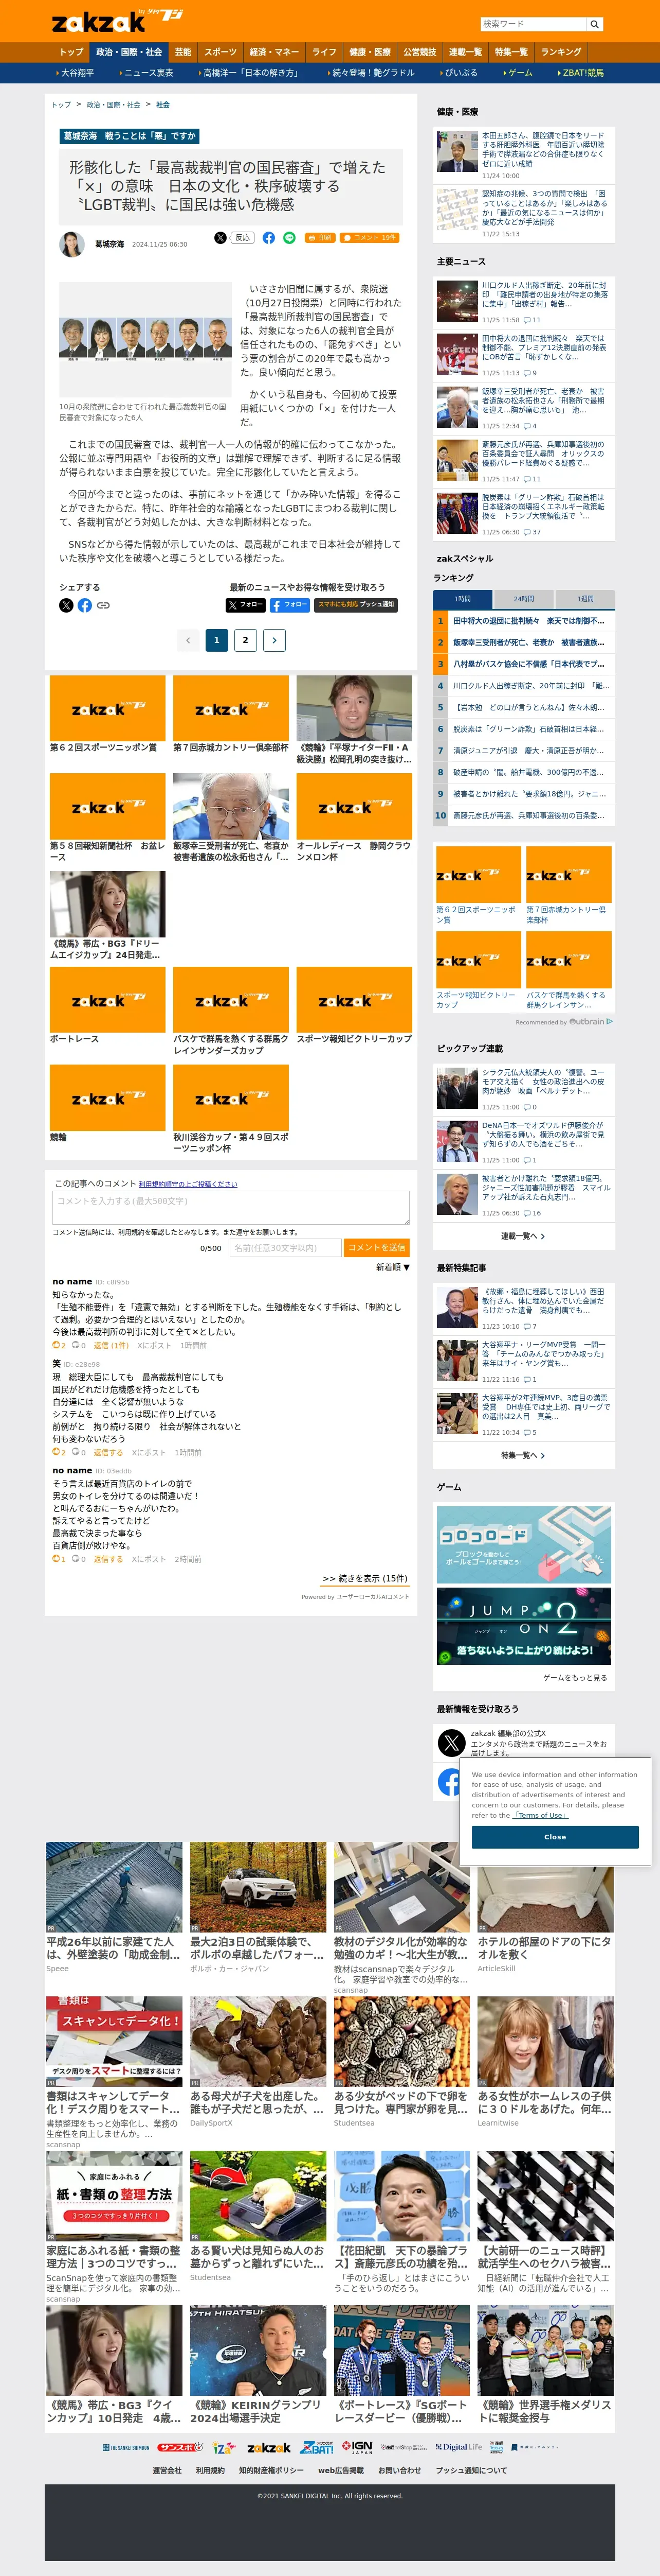Viewport: 660px width, 2576px height.
Task: Click the name field 名前(任意30文字以内)
Action: [286, 1247]
